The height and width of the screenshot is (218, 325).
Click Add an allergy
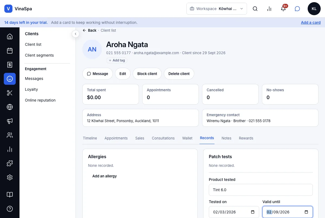tap(105, 176)
